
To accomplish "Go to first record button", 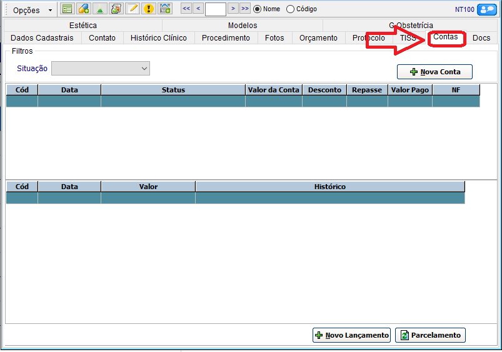I will pos(186,9).
